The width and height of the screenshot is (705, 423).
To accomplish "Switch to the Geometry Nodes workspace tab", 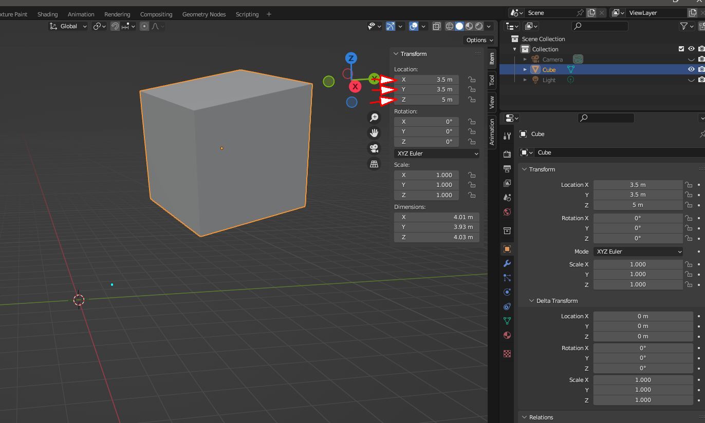I will tap(204, 14).
